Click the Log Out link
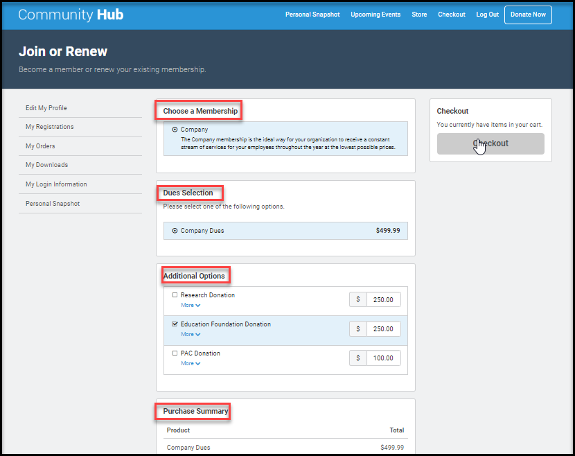 [x=487, y=15]
